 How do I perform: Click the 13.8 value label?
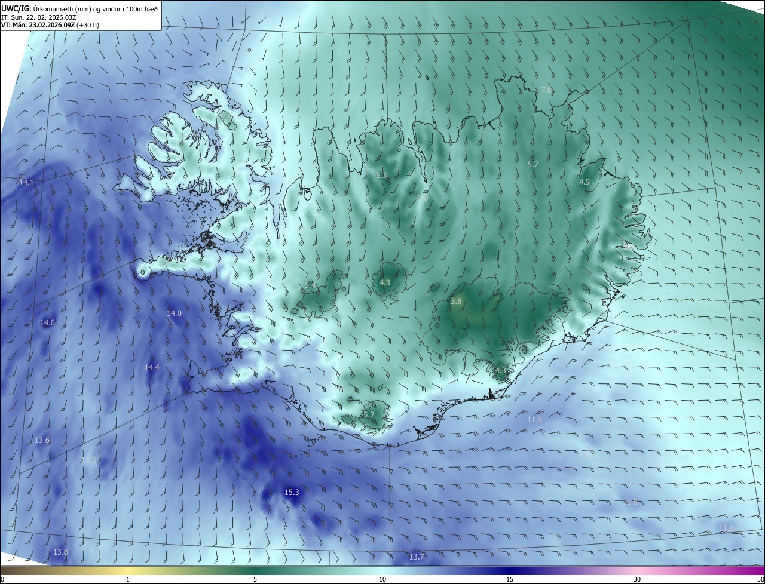[x=60, y=552]
